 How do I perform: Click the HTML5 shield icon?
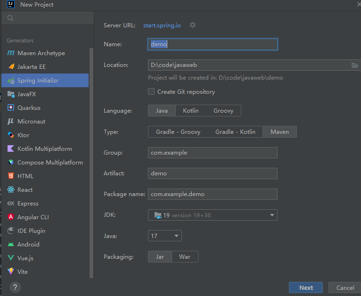(x=11, y=176)
